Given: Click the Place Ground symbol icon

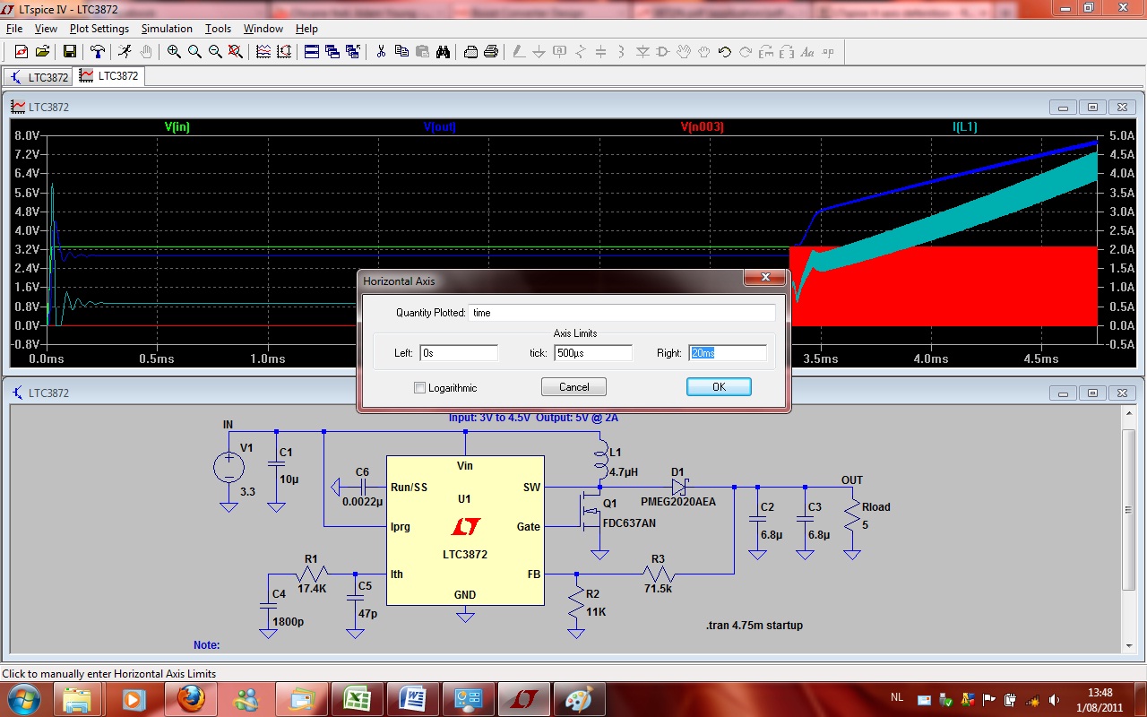Looking at the screenshot, I should tap(539, 52).
